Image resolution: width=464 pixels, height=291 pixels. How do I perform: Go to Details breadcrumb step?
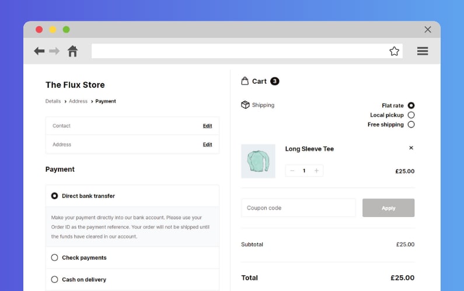(x=53, y=101)
